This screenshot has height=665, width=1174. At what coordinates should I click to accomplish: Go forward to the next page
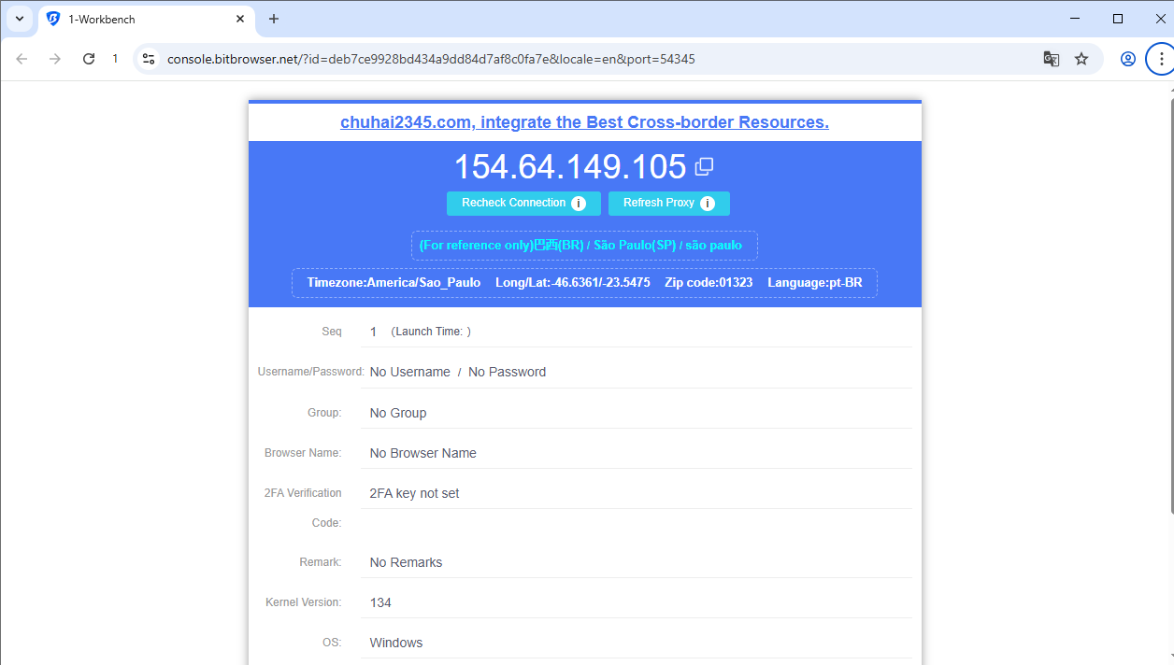[x=55, y=59]
